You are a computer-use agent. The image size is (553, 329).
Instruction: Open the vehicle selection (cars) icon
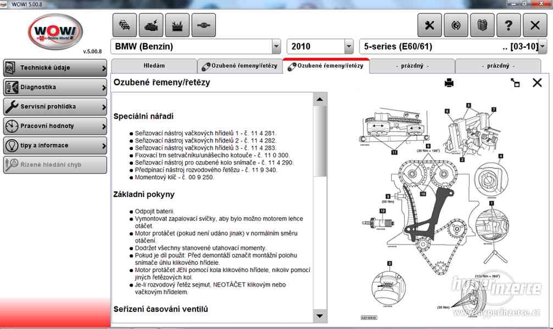(125, 25)
